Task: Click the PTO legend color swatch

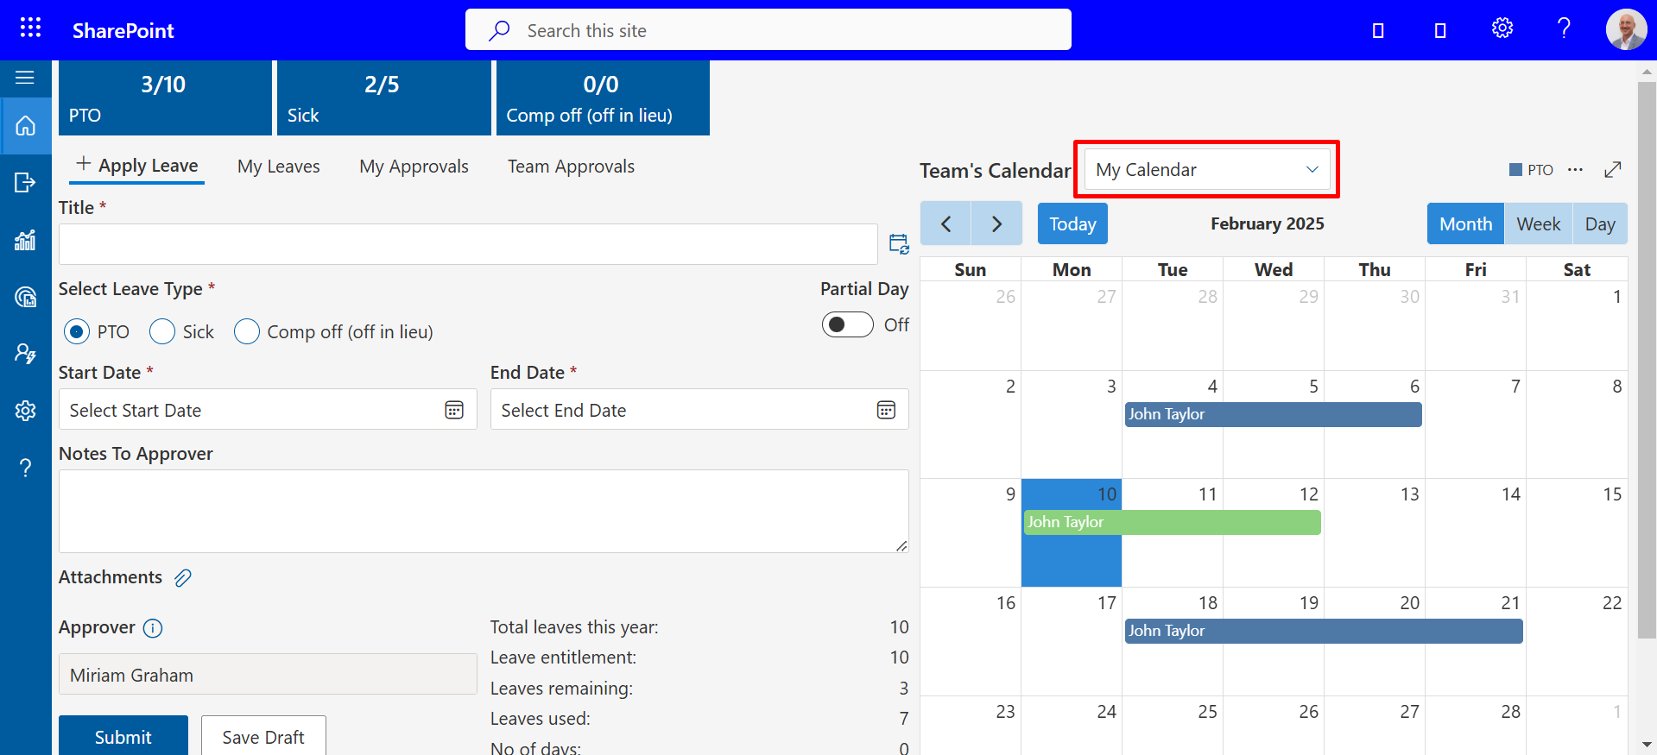Action: [x=1515, y=170]
